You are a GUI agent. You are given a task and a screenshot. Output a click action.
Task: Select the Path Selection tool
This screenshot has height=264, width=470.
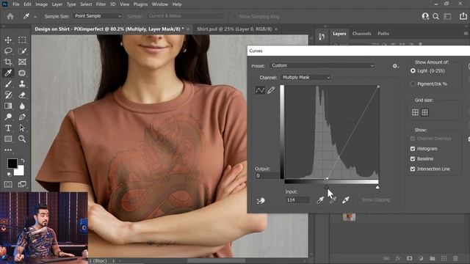click(x=22, y=128)
